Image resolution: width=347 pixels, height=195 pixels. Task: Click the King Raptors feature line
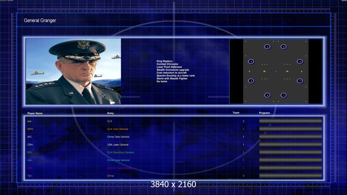(164, 61)
